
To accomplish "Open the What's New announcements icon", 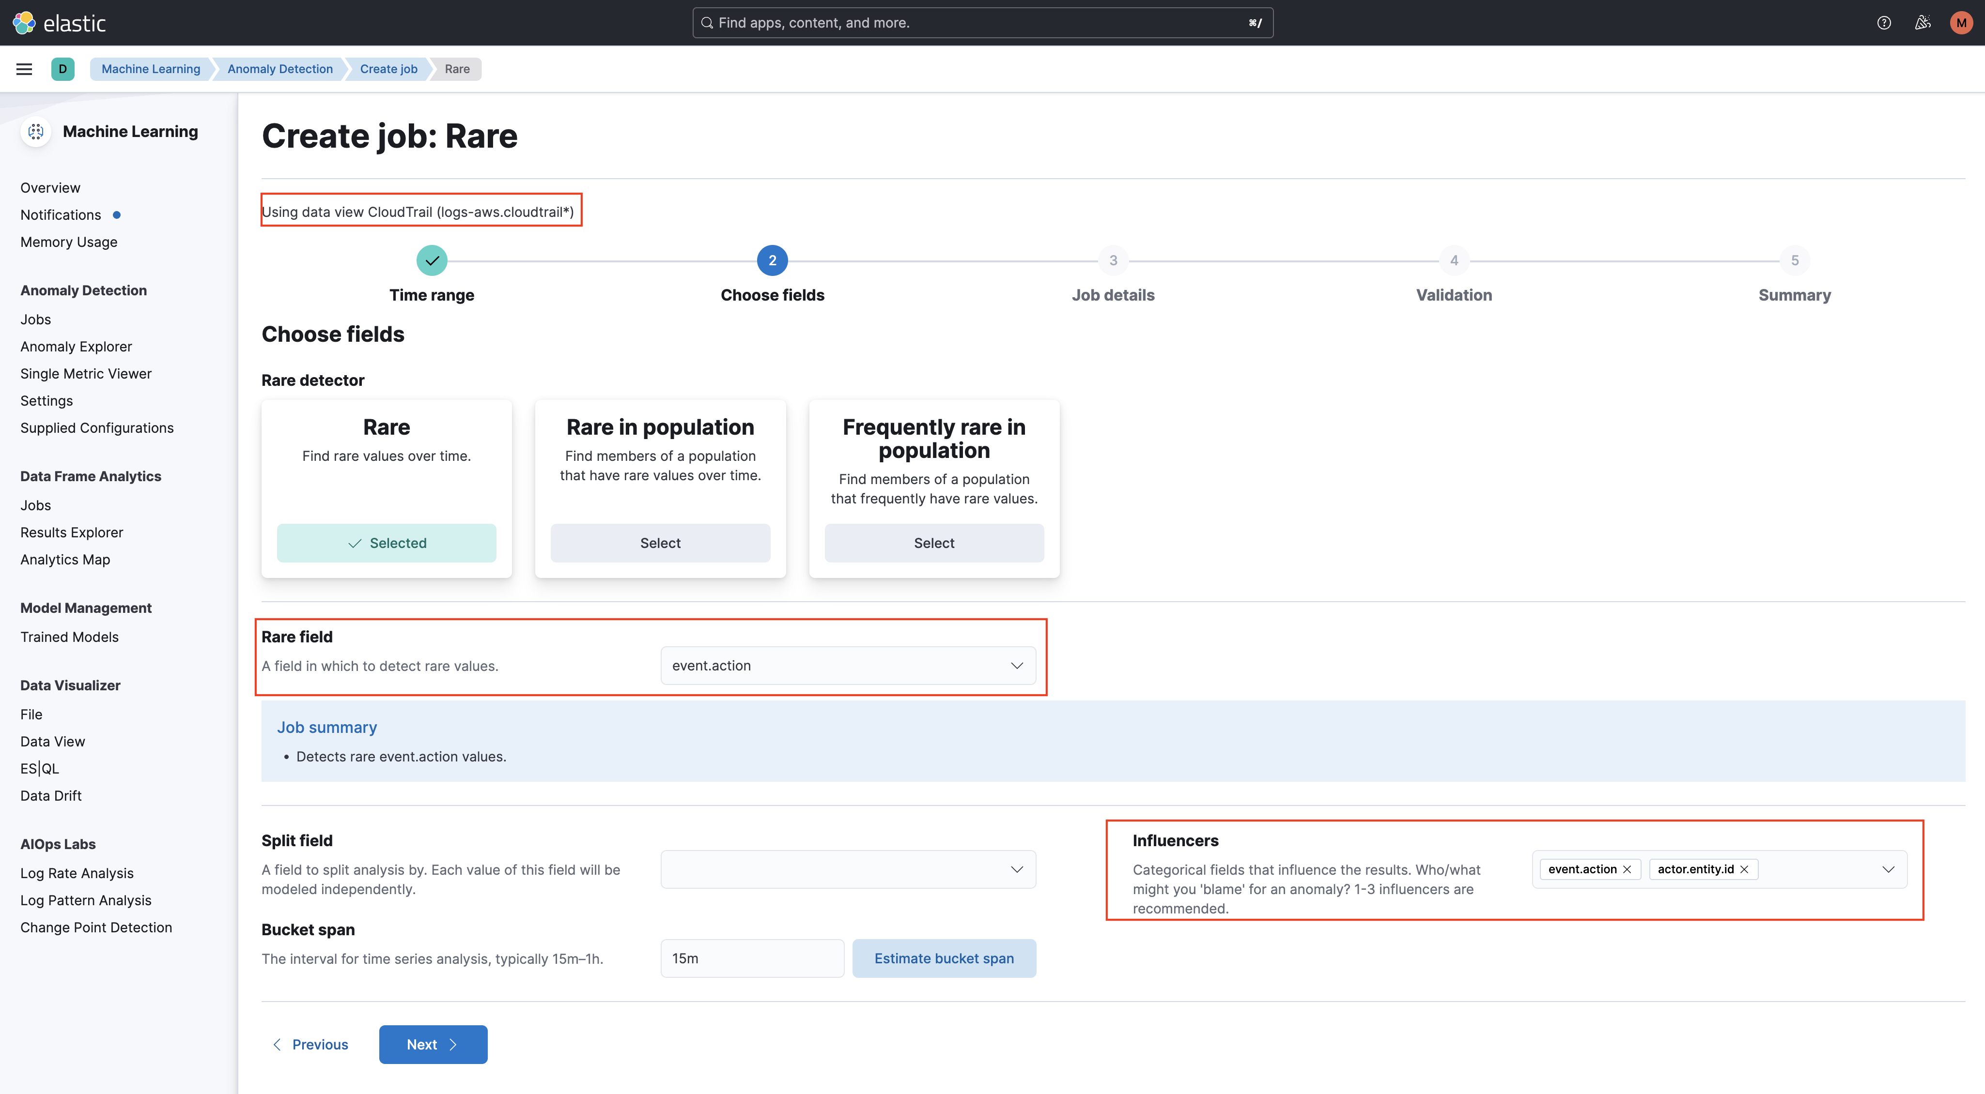I will coord(1923,22).
